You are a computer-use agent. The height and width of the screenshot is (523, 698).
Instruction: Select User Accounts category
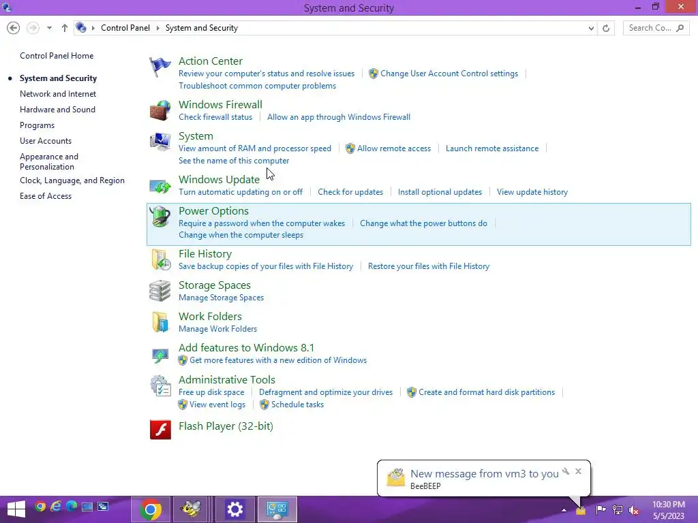46,141
